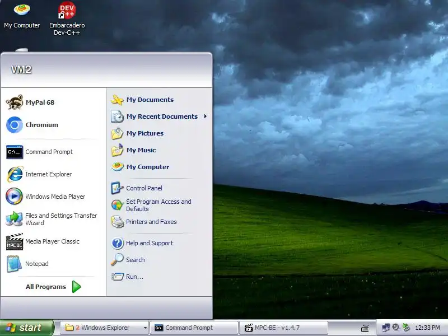Switch to Command Prompt taskbar button
The width and height of the screenshot is (448, 336).
pos(194,328)
